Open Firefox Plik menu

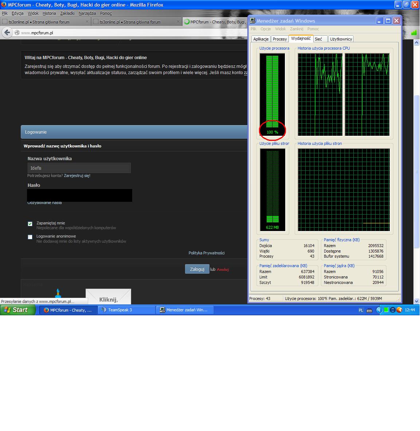click(5, 13)
